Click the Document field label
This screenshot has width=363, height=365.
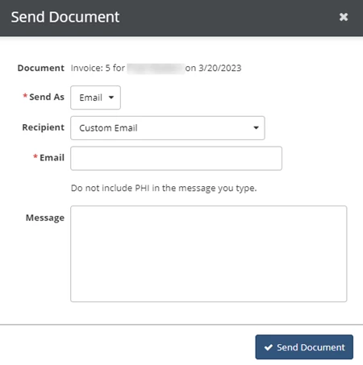[41, 68]
